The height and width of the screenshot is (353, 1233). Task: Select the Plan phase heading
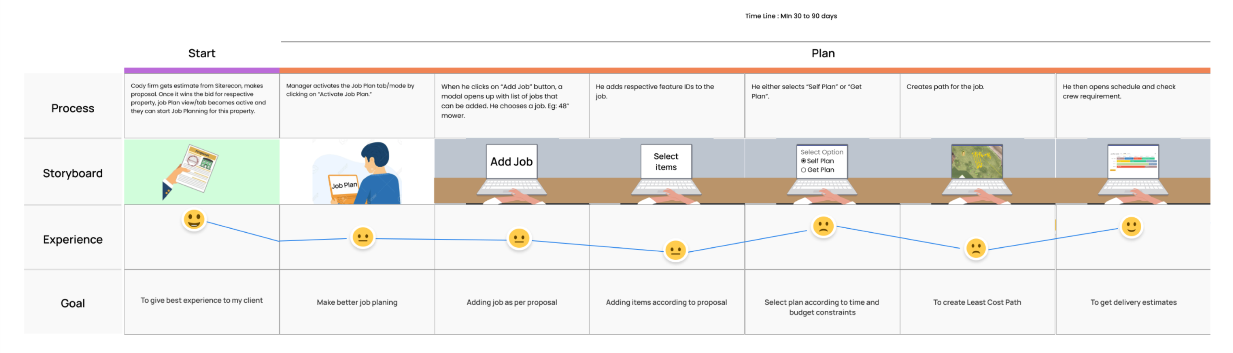coord(822,53)
